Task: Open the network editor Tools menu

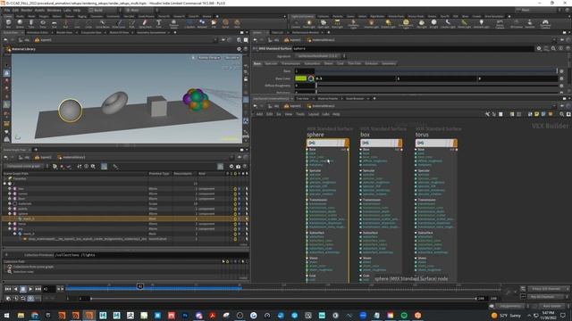Action: pyautogui.click(x=300, y=114)
